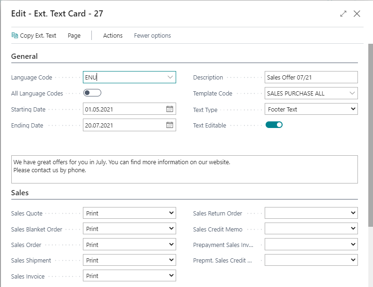Open the Sales Blanket Order dropdown
The height and width of the screenshot is (287, 373).
click(x=130, y=229)
